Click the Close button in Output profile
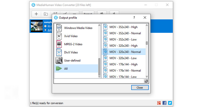 point(140,88)
